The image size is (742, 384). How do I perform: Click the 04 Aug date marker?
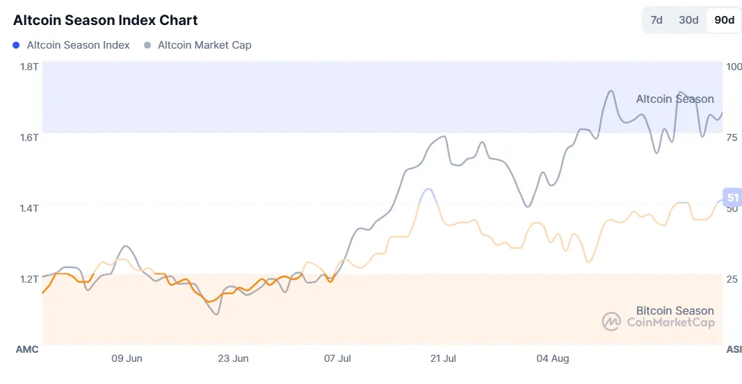point(553,358)
